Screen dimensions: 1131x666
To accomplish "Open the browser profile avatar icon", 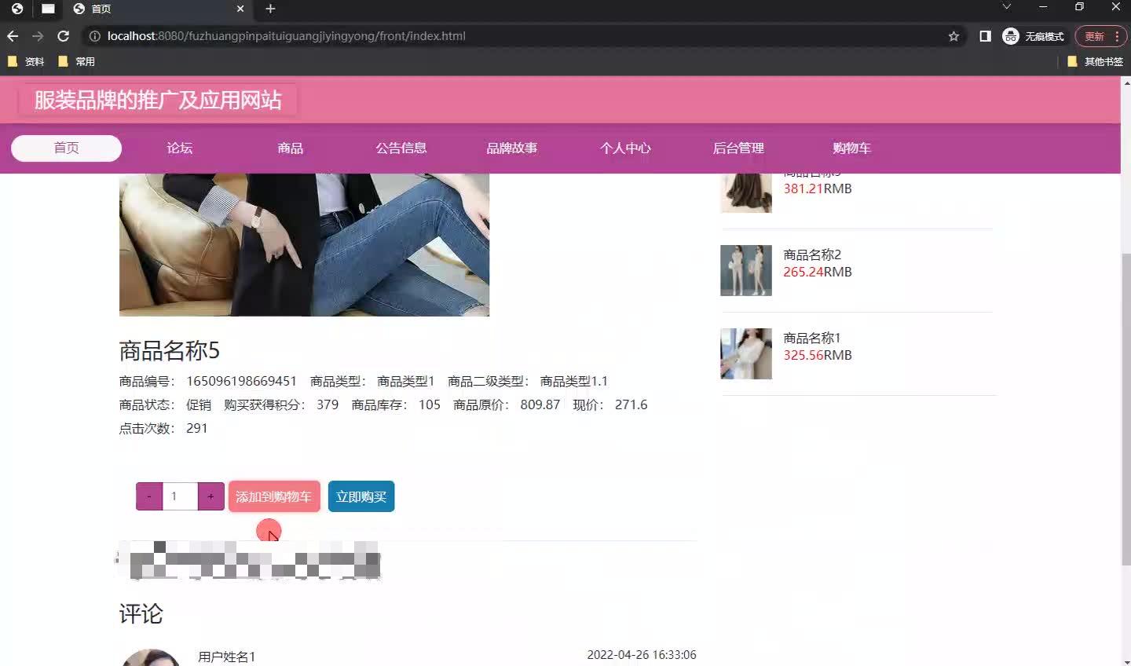I will point(1010,36).
